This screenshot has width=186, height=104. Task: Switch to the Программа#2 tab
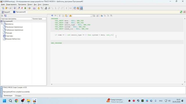pos(19,12)
